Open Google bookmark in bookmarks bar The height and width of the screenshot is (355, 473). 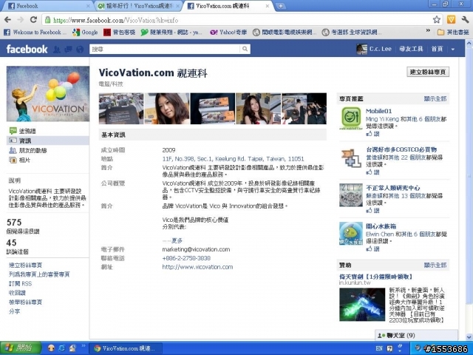click(86, 32)
